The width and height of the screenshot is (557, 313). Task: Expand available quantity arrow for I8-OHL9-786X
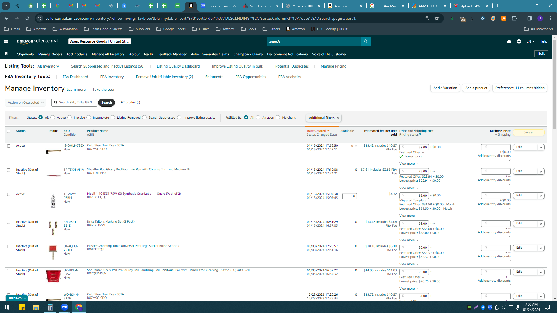pyautogui.click(x=356, y=146)
